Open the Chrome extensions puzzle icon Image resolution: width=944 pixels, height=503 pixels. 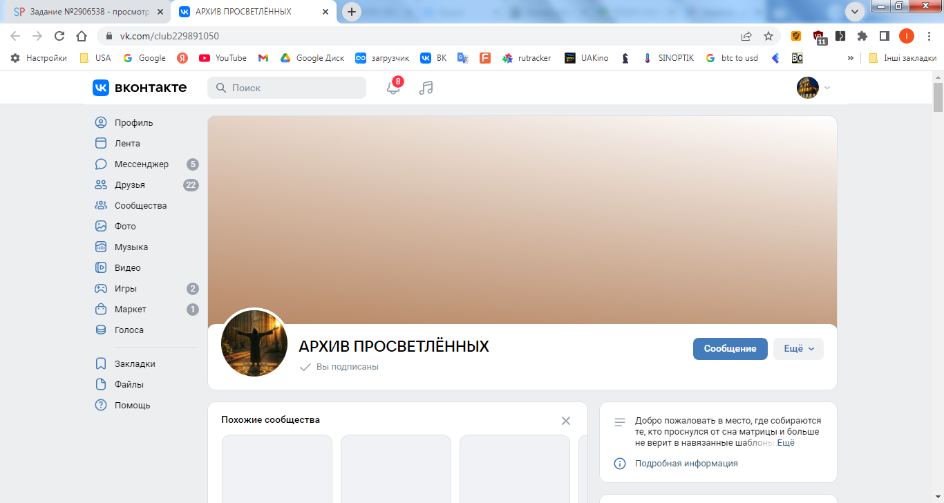click(862, 36)
